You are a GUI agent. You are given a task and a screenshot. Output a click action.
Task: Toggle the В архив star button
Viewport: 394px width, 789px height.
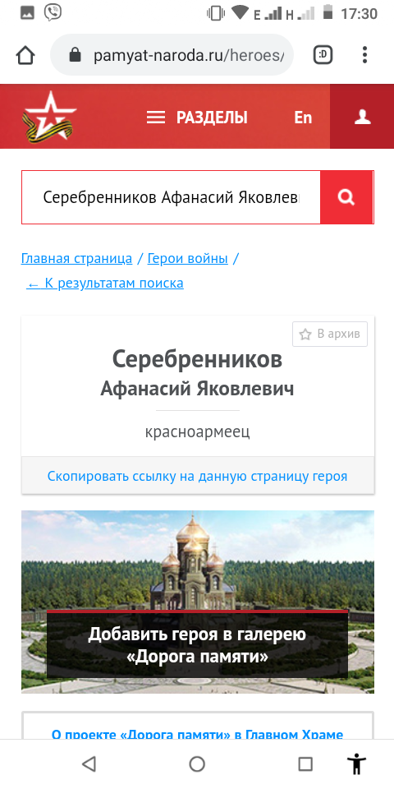point(330,335)
